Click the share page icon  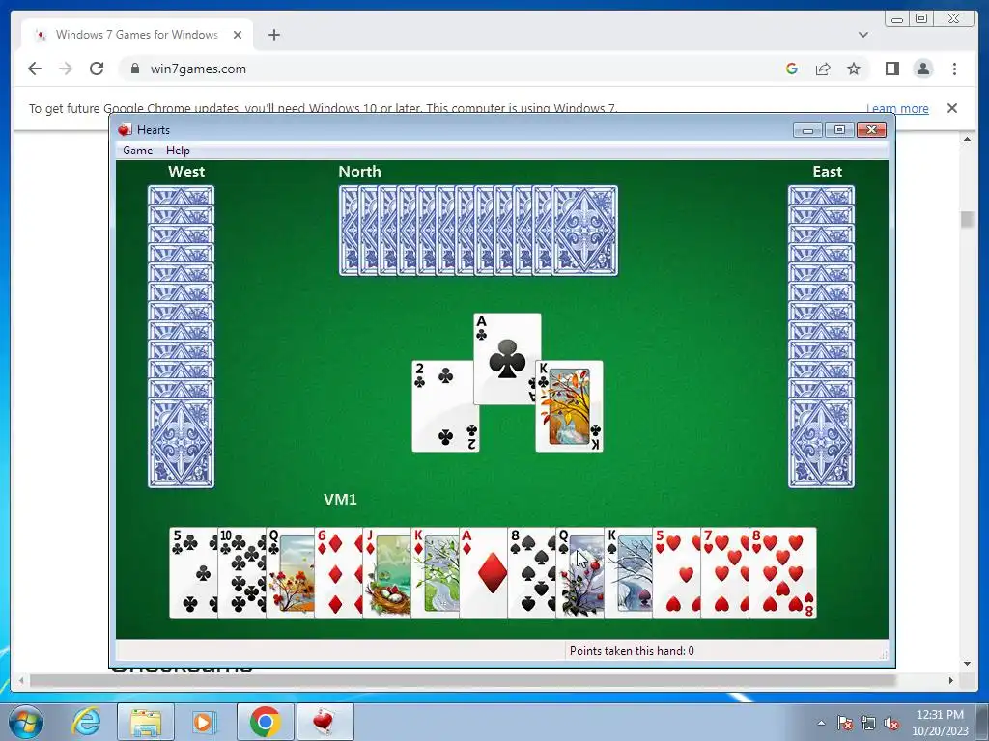(823, 69)
